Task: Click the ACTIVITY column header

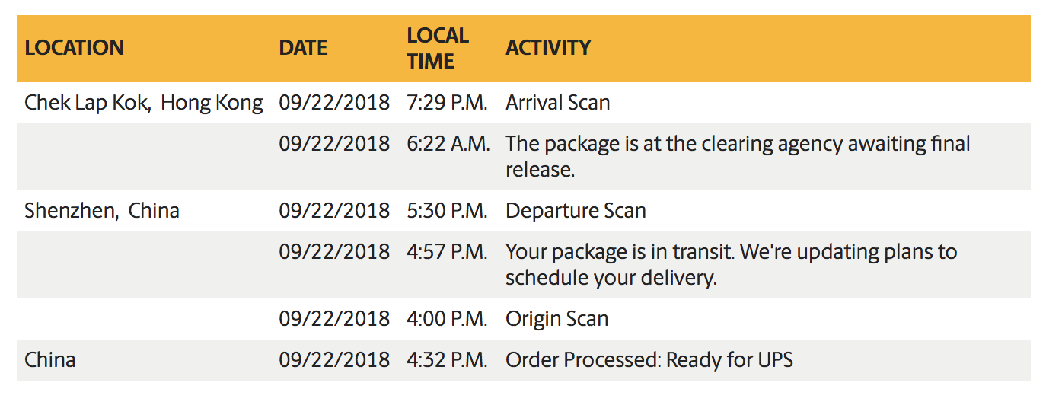Action: coord(548,48)
